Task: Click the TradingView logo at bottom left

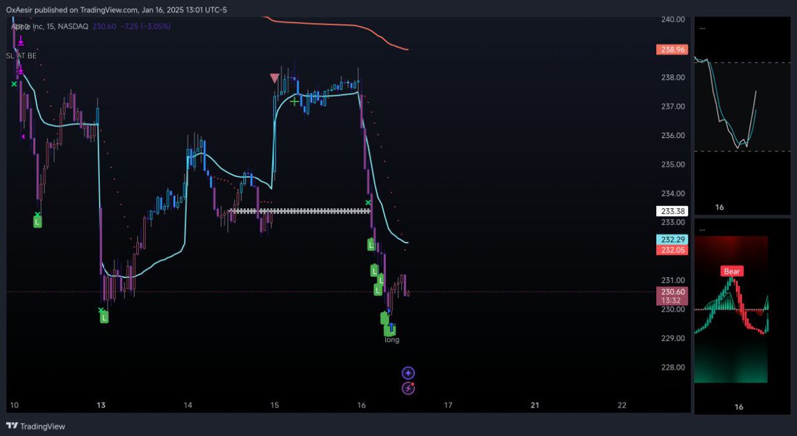Action: (x=36, y=427)
